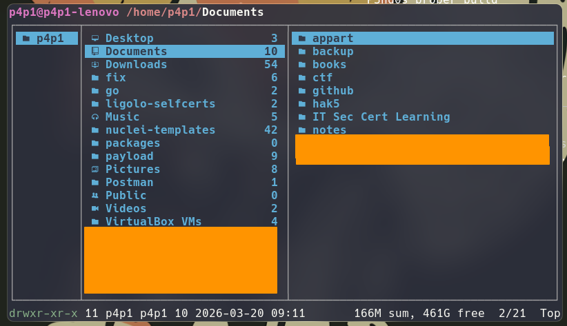Click the p4p1 home folder icon

[26, 39]
